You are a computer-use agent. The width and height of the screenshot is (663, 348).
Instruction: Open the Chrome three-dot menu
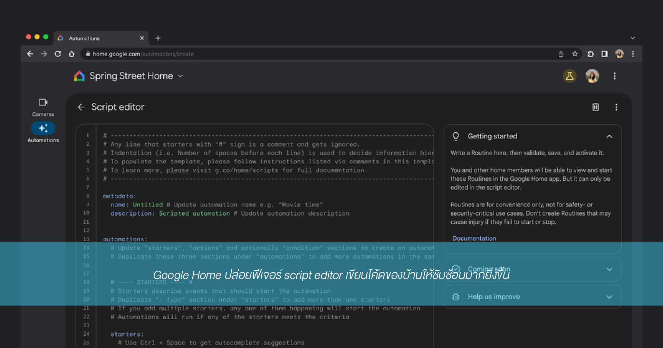633,54
